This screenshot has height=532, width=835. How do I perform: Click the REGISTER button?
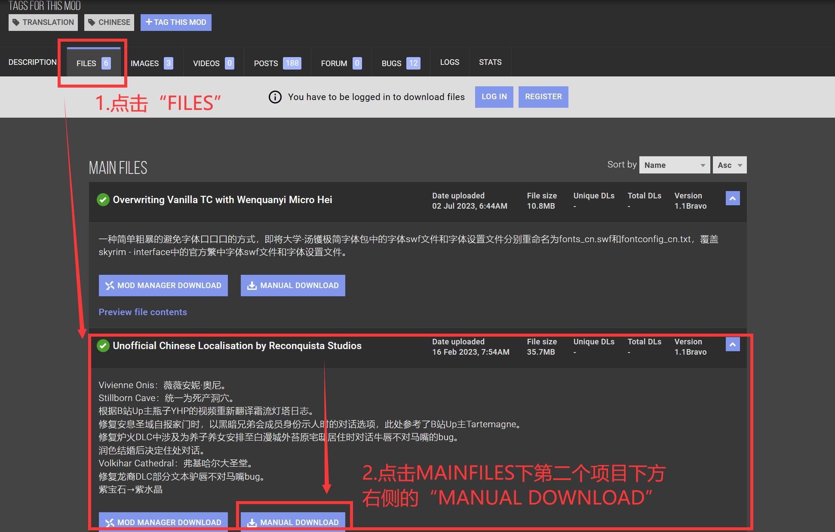coord(543,97)
